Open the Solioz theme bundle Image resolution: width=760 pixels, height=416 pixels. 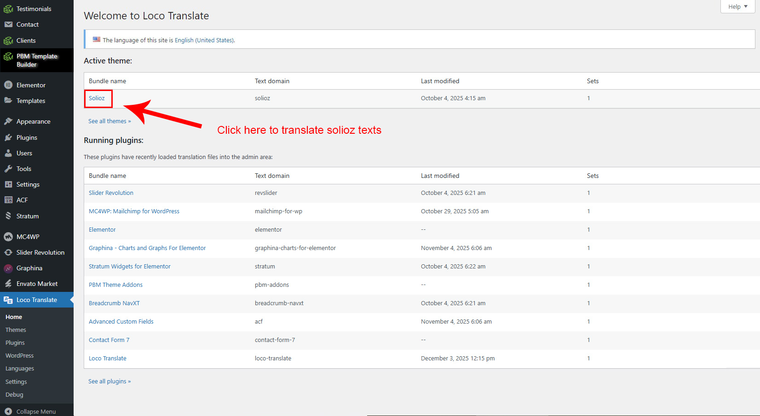point(97,98)
